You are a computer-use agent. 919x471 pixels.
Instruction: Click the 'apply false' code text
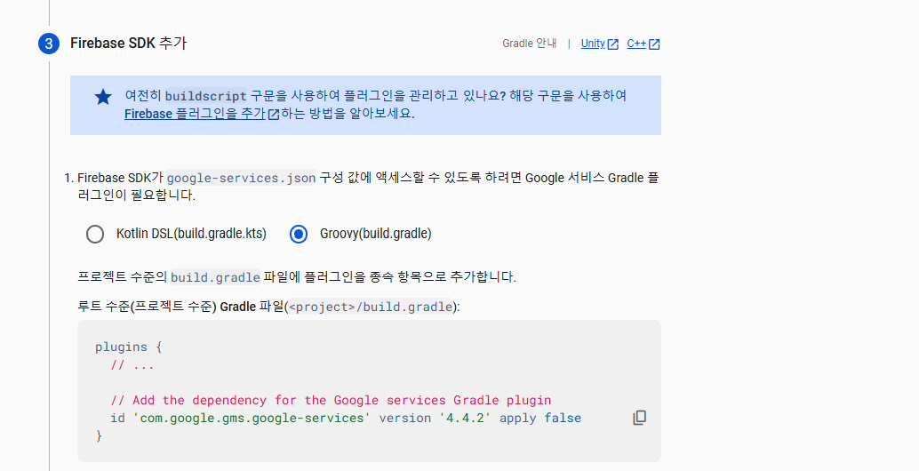point(540,419)
